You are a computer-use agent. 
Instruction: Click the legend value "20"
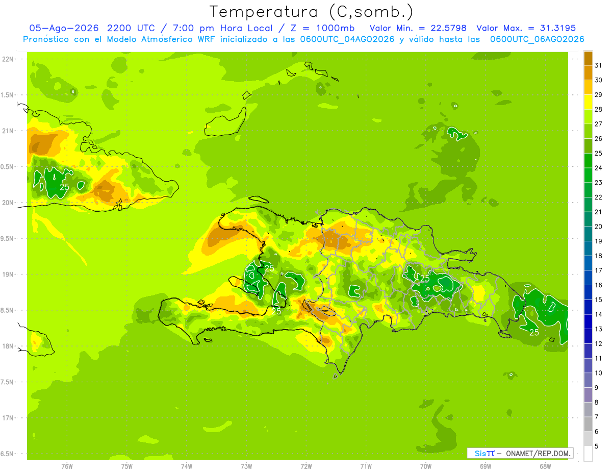(x=599, y=227)
